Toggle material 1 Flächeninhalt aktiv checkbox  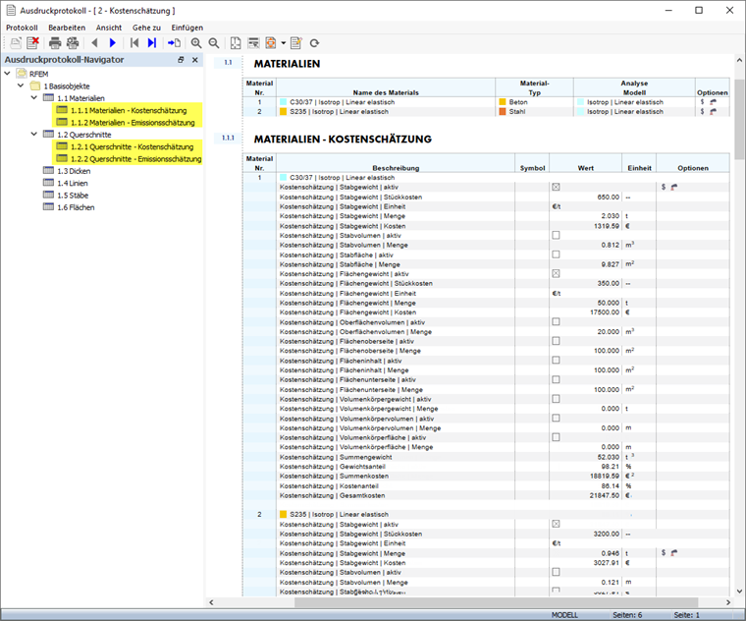(556, 361)
